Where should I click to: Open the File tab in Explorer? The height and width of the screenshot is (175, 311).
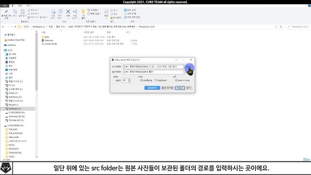4,6
